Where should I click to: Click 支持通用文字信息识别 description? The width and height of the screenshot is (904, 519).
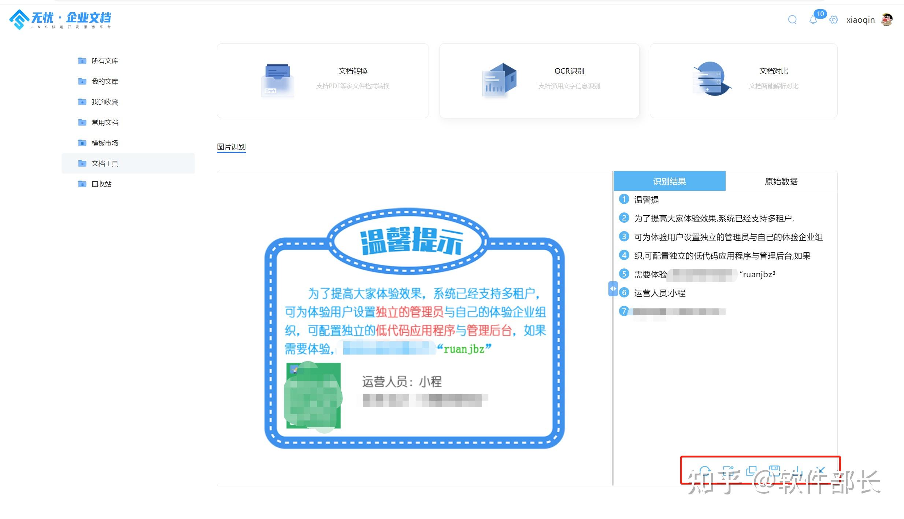(x=569, y=86)
